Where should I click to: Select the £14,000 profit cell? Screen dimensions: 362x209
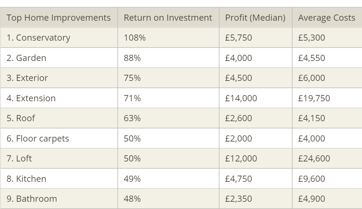point(241,98)
